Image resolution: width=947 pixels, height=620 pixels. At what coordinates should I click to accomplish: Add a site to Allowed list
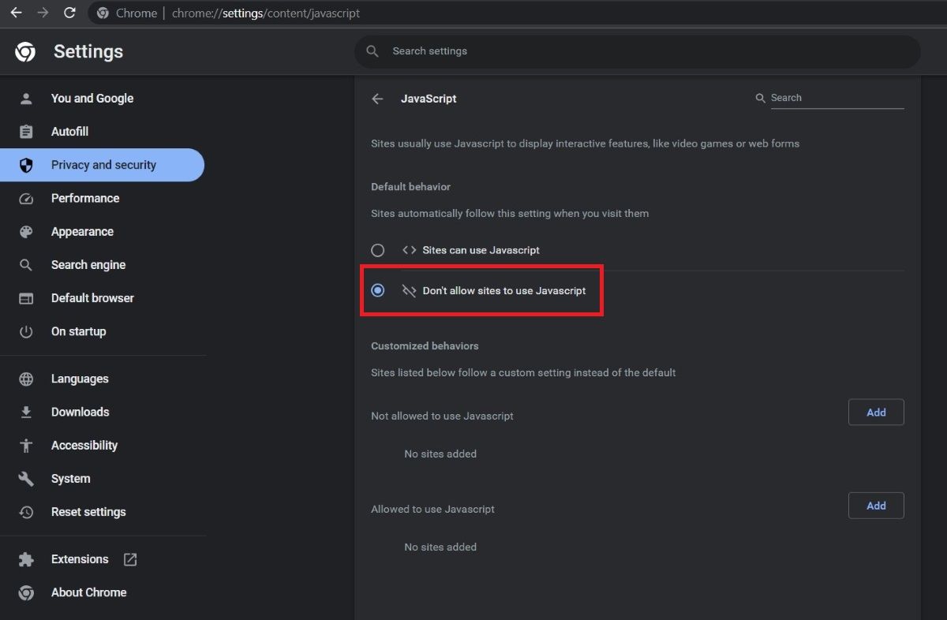click(876, 506)
